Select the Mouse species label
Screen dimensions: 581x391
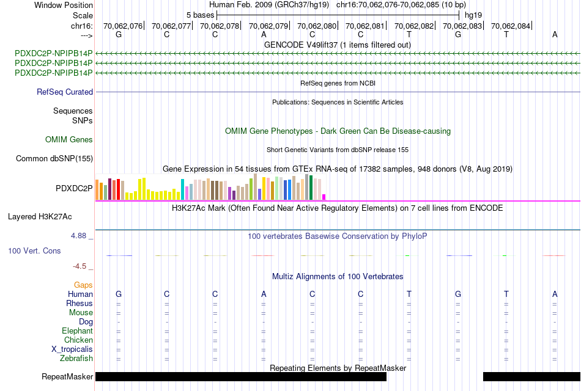[x=81, y=312]
